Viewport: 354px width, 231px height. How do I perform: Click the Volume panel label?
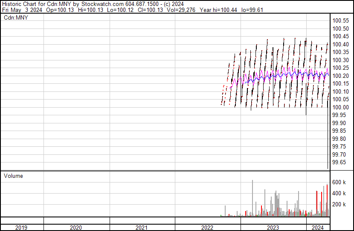click(13, 176)
